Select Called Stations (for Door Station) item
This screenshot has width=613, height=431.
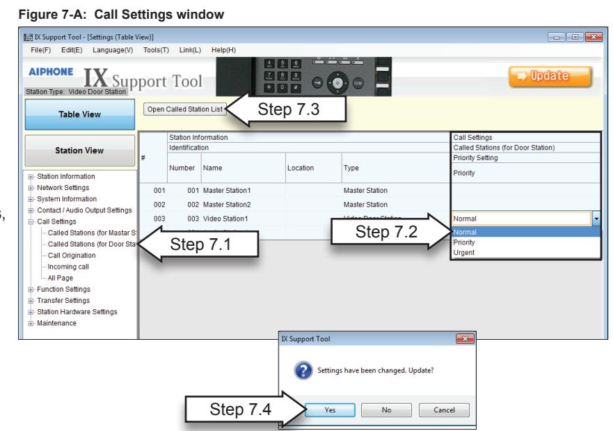pyautogui.click(x=92, y=244)
